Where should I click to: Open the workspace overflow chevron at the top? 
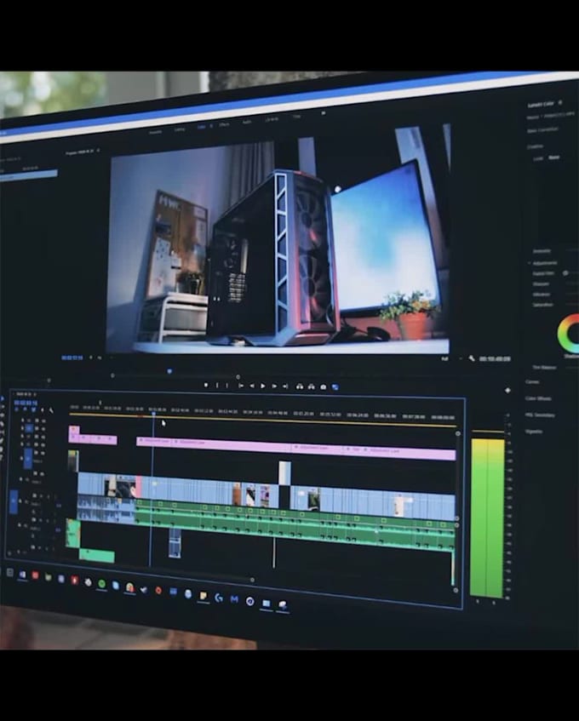pyautogui.click(x=324, y=112)
